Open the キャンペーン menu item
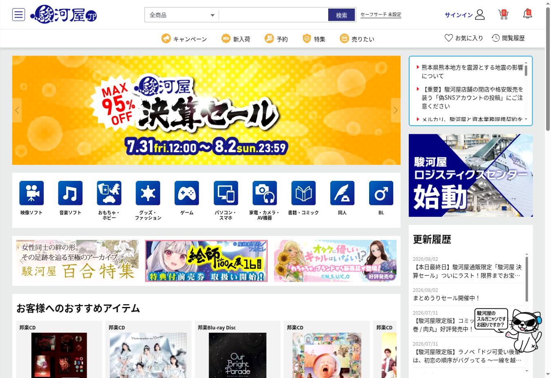The height and width of the screenshot is (378, 551). (x=184, y=39)
